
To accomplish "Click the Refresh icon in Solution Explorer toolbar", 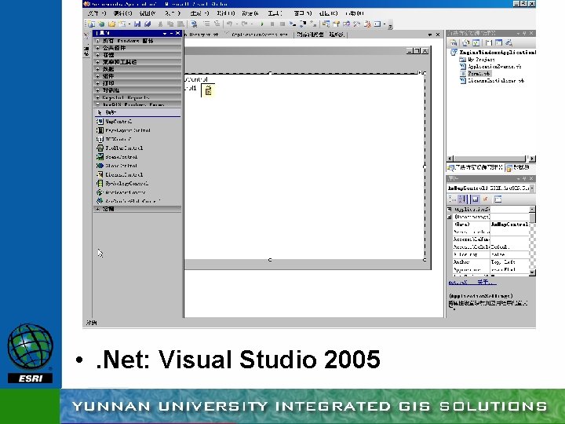I will (476, 43).
